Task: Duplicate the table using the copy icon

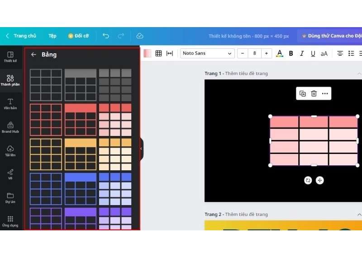Action: pyautogui.click(x=303, y=93)
